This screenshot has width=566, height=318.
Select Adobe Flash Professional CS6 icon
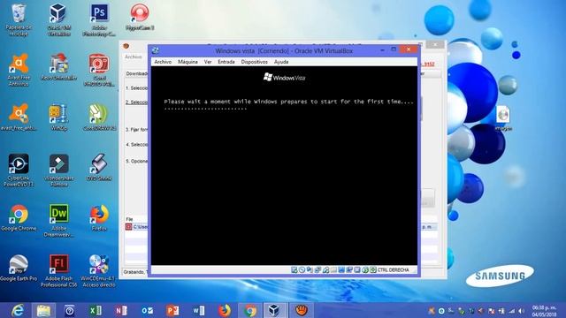pyautogui.click(x=59, y=271)
